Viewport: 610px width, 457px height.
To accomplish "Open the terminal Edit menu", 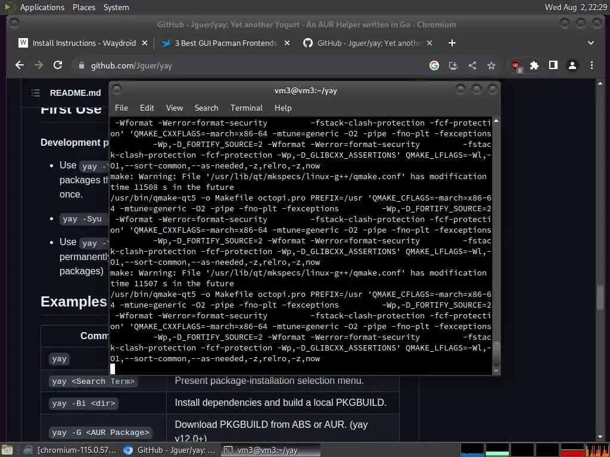I will [147, 108].
